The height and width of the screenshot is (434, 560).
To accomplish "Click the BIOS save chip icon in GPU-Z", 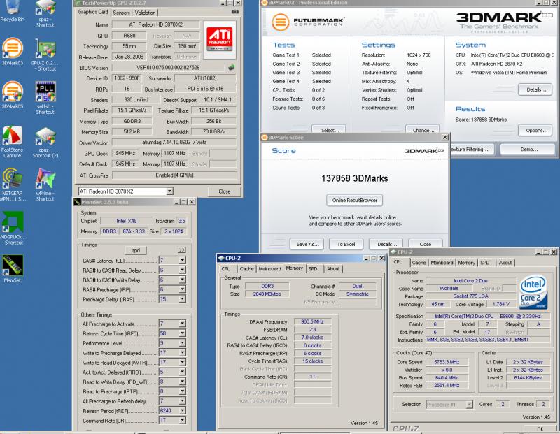I will tap(232, 67).
